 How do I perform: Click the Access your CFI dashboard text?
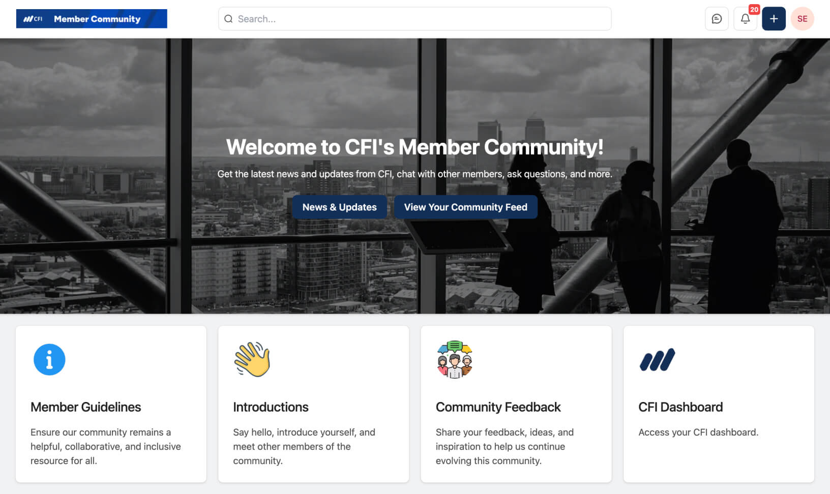tap(698, 432)
